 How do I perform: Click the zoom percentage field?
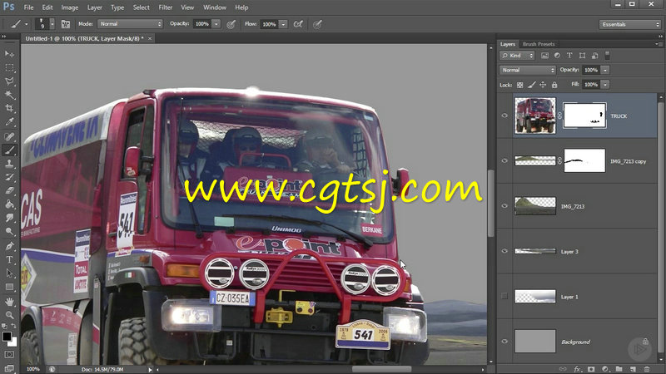(x=33, y=369)
